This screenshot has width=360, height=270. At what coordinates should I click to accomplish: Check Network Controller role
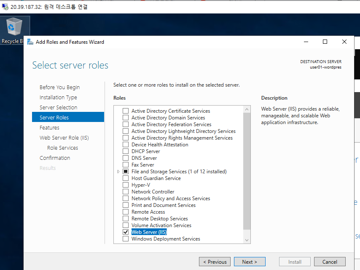(126, 192)
